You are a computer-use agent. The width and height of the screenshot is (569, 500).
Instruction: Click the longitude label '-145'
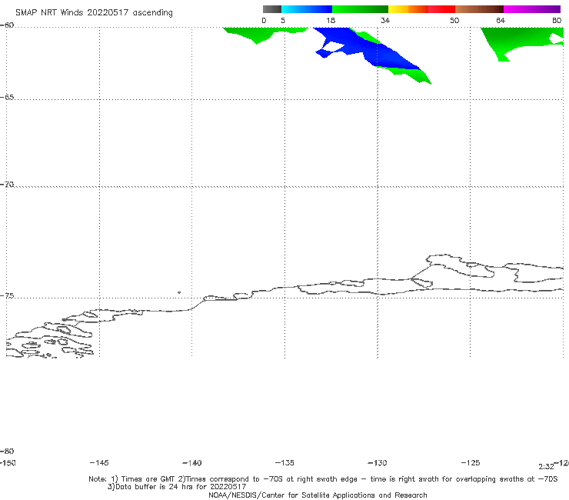click(x=99, y=462)
